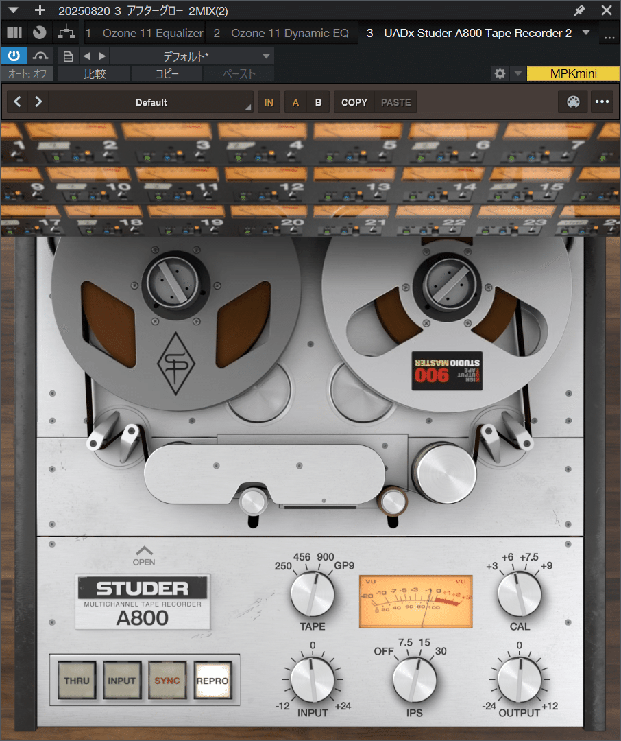Click the コピー copy button
621x741 pixels.
(167, 73)
